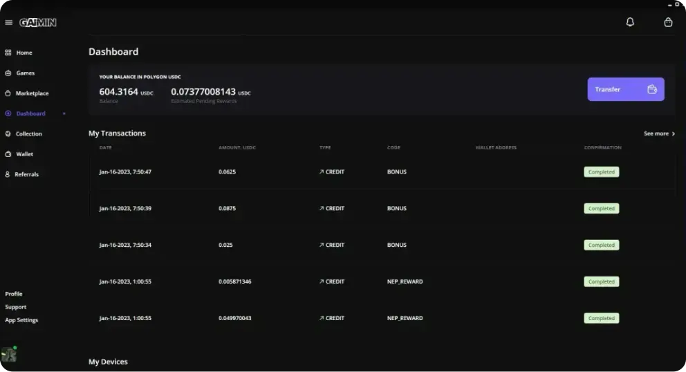Image resolution: width=686 pixels, height=372 pixels.
Task: Expand the Dashboard menu arrow
Action: 64,113
